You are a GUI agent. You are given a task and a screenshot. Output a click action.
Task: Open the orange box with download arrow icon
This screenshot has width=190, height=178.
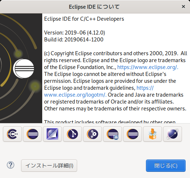pos(153,134)
